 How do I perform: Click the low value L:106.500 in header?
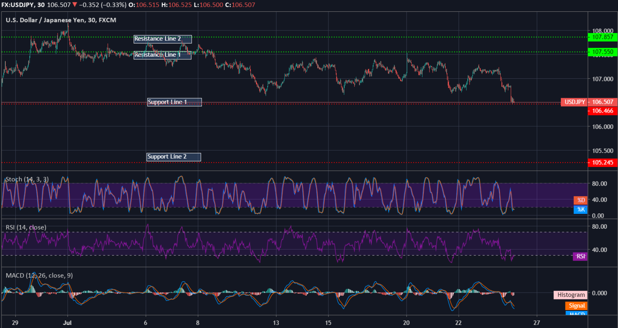(x=209, y=5)
